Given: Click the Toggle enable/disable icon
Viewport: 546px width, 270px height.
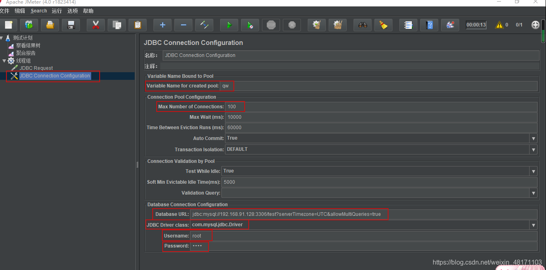Looking at the screenshot, I should (x=204, y=25).
